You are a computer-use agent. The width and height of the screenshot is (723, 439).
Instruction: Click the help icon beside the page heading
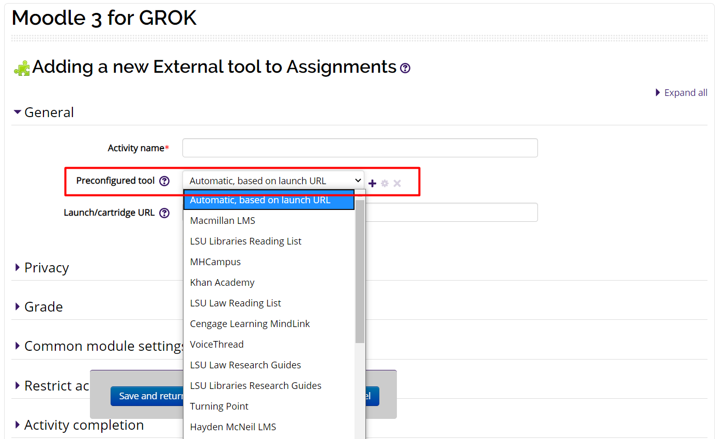coord(406,68)
